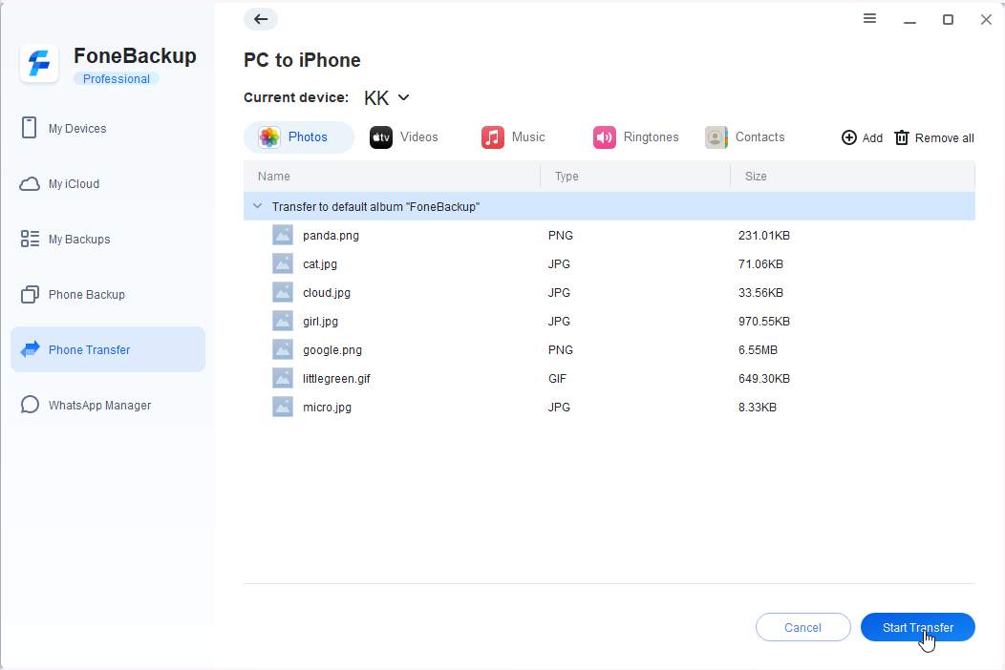
Task: Click the panda.png thumbnail icon
Action: coord(283,235)
